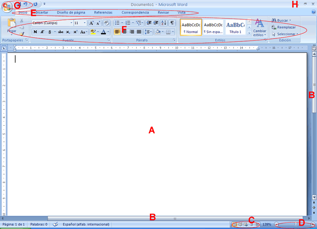
Task: Open the font size 11 dropdown
Action: 85,23
